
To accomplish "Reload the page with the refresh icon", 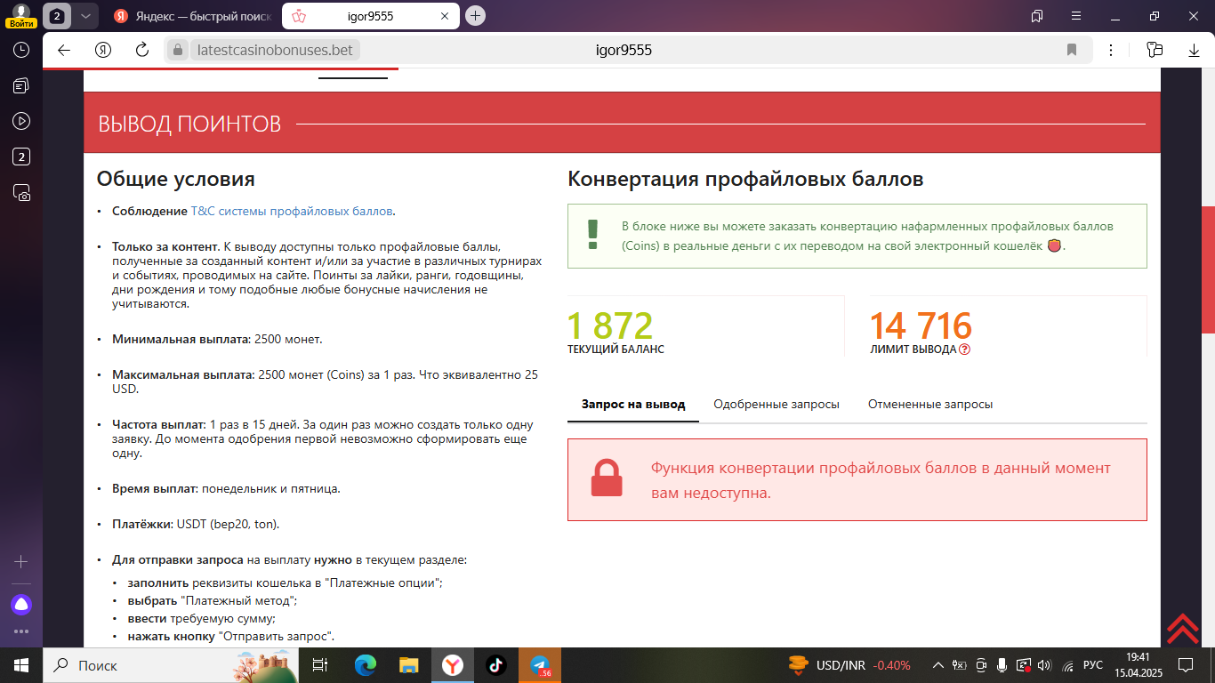I will [141, 50].
